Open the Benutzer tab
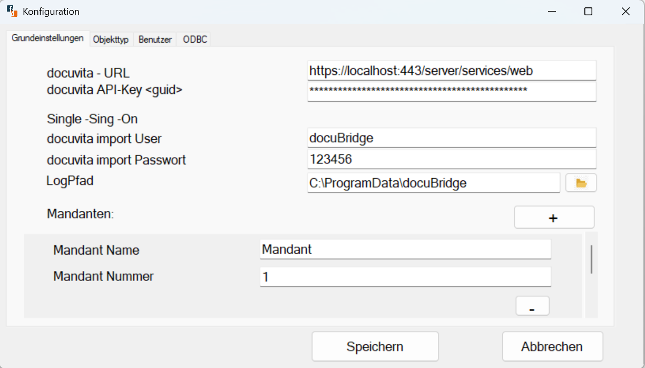Viewport: 645px width, 368px height. coord(154,39)
